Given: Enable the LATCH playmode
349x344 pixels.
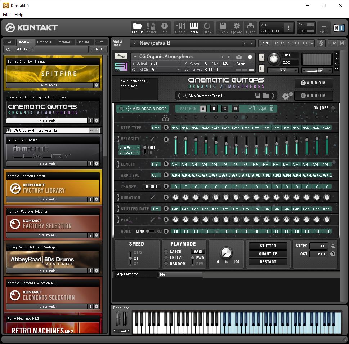Looking at the screenshot, I should (x=166, y=251).
